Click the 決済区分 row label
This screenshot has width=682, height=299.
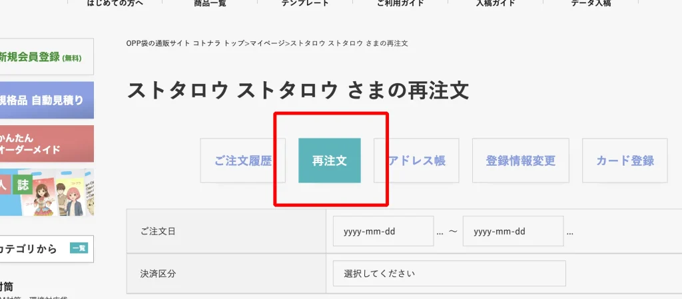[158, 273]
